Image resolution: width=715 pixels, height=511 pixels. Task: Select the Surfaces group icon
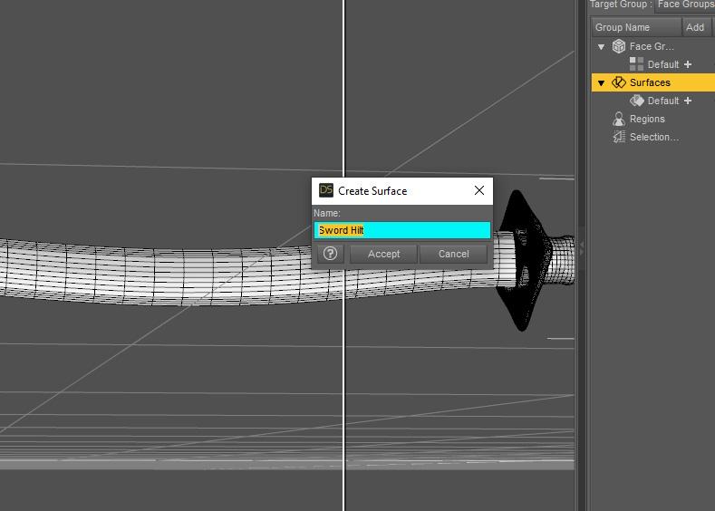[619, 82]
